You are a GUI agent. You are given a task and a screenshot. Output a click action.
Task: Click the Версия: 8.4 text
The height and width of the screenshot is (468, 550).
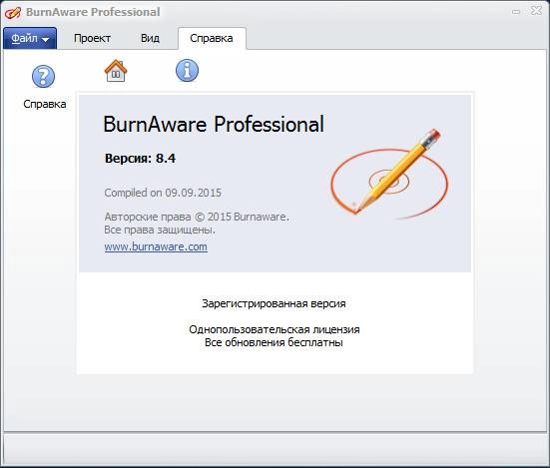[141, 159]
